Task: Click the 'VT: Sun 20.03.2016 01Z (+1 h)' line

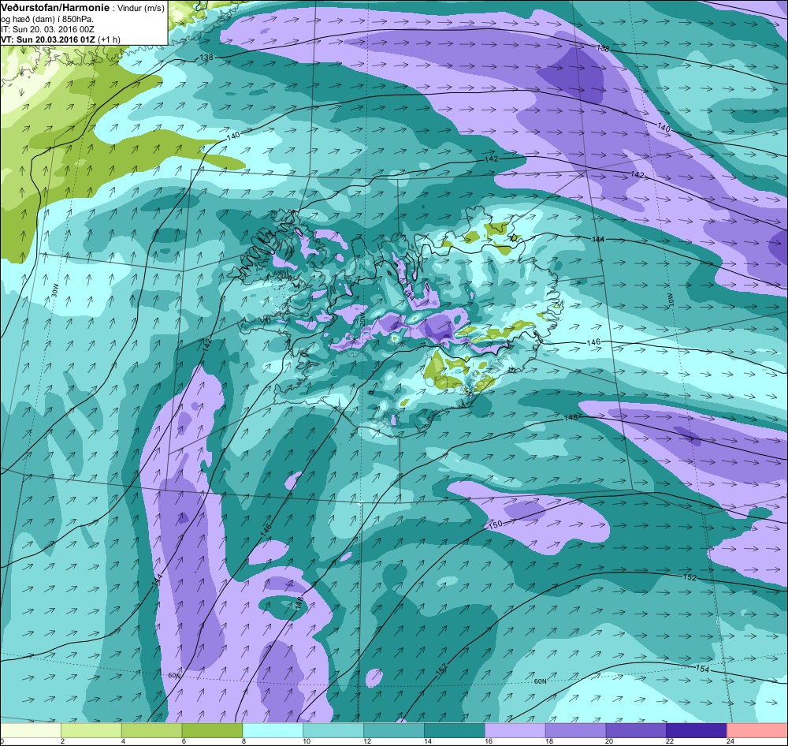Action: pyautogui.click(x=61, y=39)
